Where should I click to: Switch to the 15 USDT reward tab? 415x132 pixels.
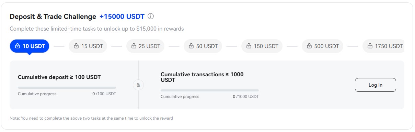88,46
